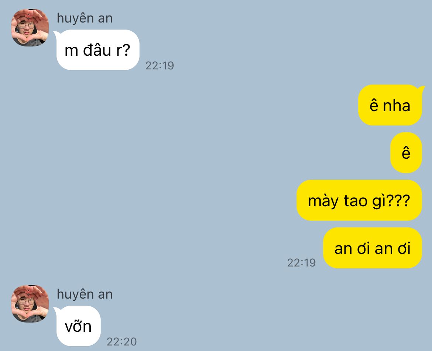
Task: Tap the tail of the 'm đâu r?' bubble
Action: pyautogui.click(x=56, y=34)
